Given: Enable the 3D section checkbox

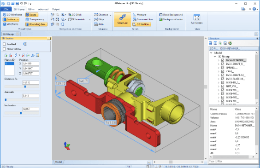Looking at the screenshot, I should 5,44.
